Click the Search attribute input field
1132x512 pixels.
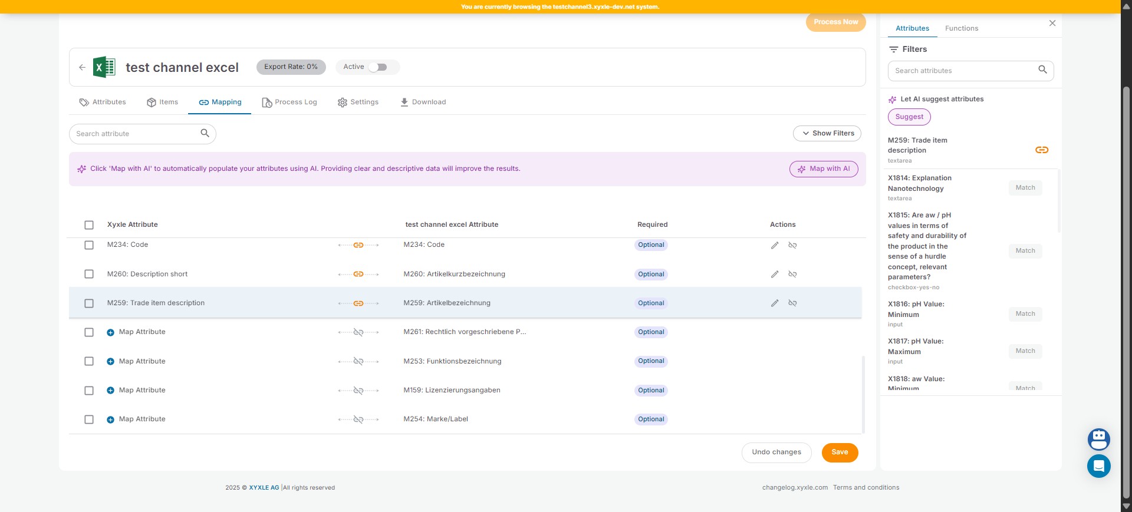click(x=136, y=134)
